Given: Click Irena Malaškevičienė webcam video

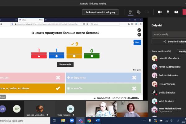Looking at the screenshot, I should 101,109.
